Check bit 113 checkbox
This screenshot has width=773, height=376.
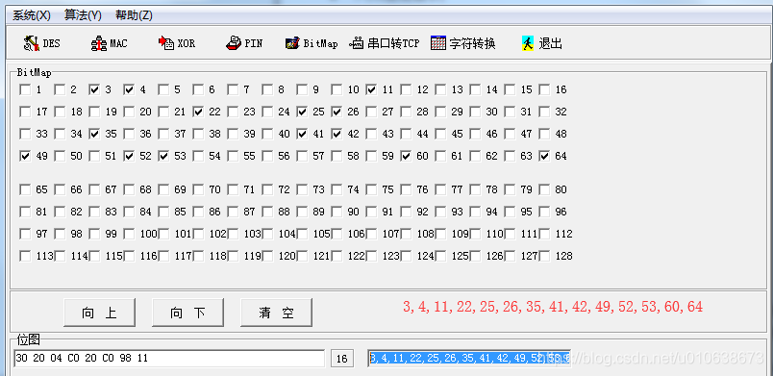pos(25,256)
